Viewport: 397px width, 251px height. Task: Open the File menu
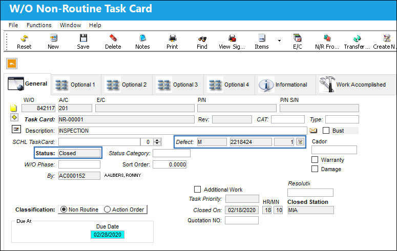click(13, 25)
